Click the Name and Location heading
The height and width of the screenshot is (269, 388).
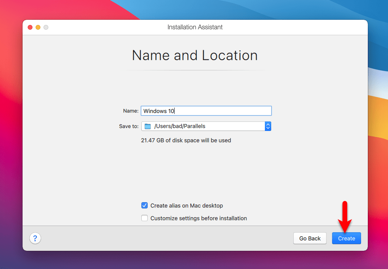195,55
